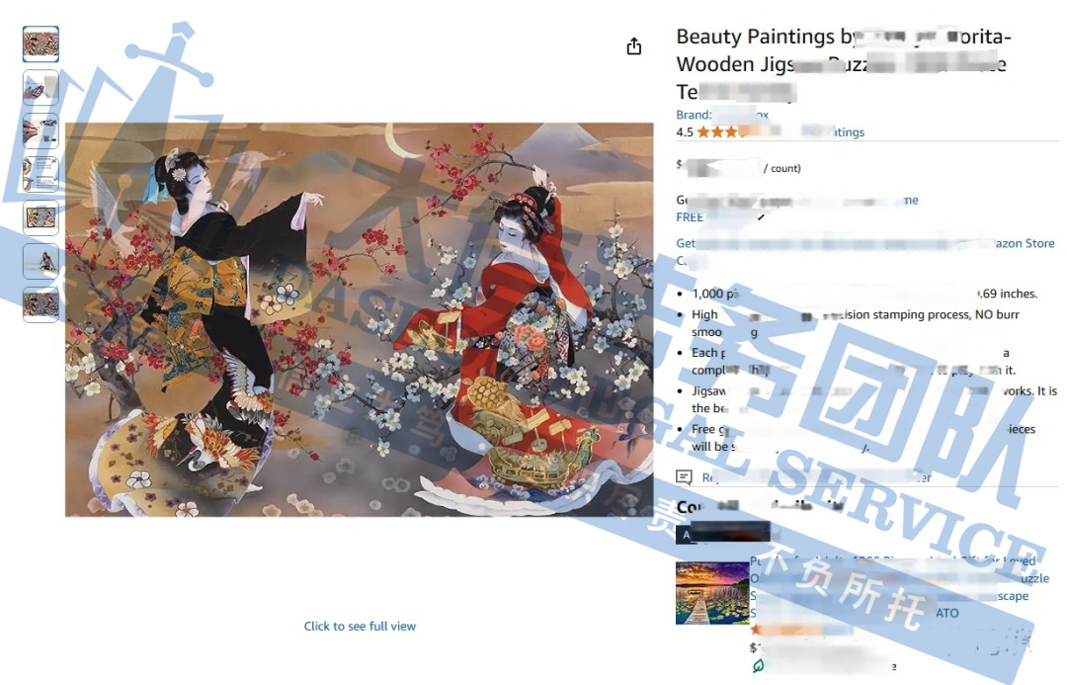
Task: Click the FREE delivery link
Action: click(x=690, y=217)
